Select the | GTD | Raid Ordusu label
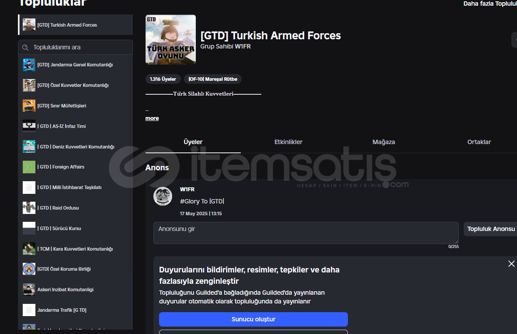517x334 pixels. click(x=59, y=208)
